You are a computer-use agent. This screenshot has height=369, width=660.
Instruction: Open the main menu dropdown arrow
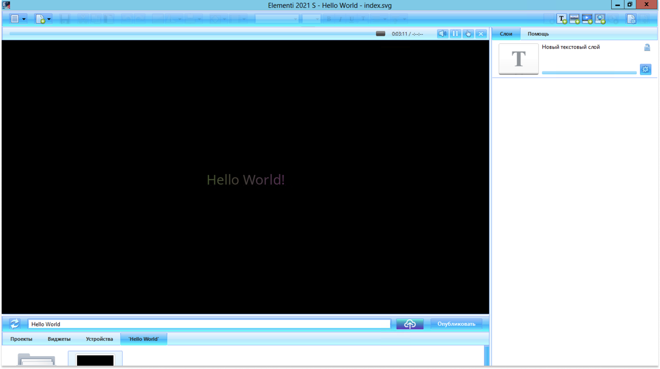(24, 19)
